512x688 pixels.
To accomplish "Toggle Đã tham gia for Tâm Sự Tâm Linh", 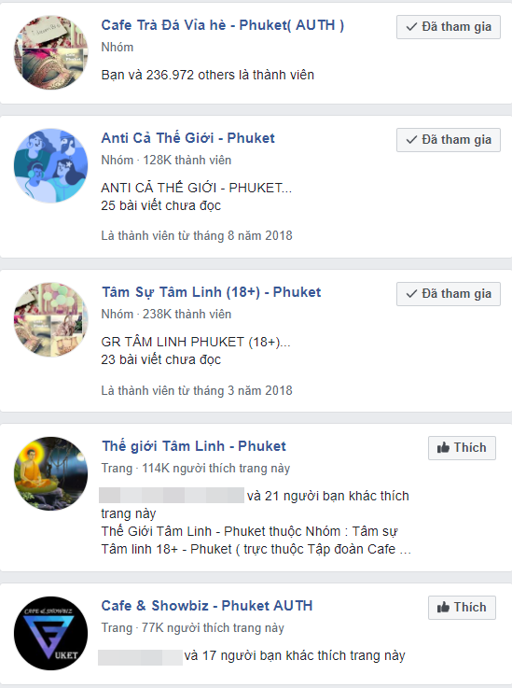I will click(x=449, y=294).
